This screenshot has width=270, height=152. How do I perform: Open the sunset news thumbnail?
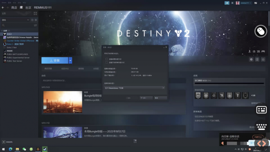tap(63, 102)
